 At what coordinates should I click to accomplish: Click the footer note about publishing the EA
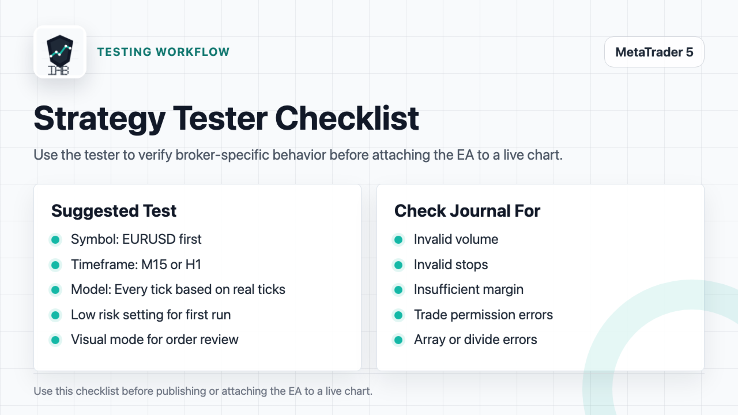point(203,391)
